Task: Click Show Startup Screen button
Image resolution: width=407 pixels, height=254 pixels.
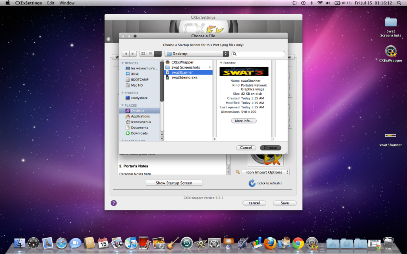Action: 174,183
